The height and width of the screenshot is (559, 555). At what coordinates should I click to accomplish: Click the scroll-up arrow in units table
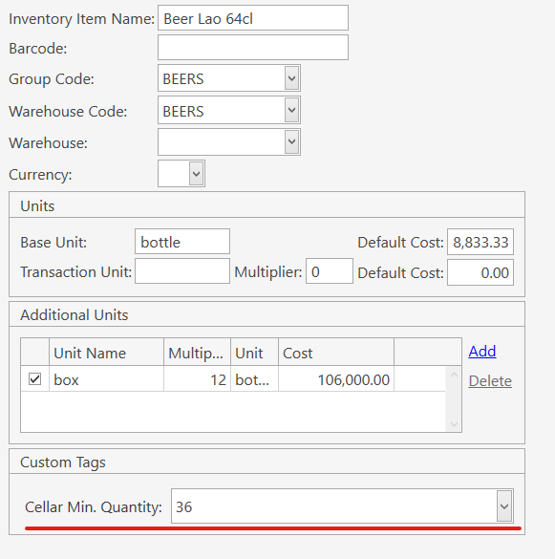454,375
